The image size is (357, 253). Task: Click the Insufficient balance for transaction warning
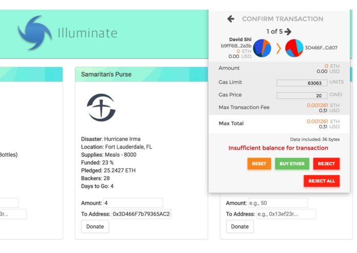[278, 148]
